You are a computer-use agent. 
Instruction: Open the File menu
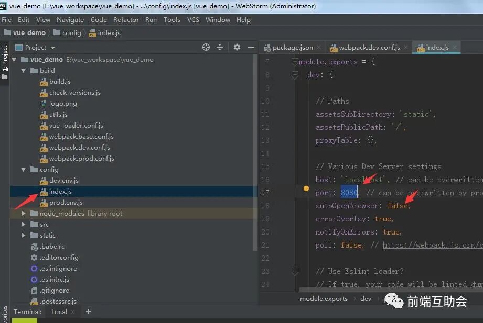6,20
